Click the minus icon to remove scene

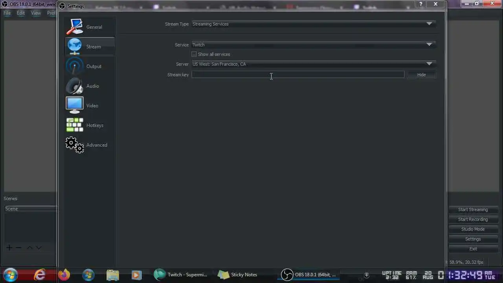pyautogui.click(x=18, y=248)
